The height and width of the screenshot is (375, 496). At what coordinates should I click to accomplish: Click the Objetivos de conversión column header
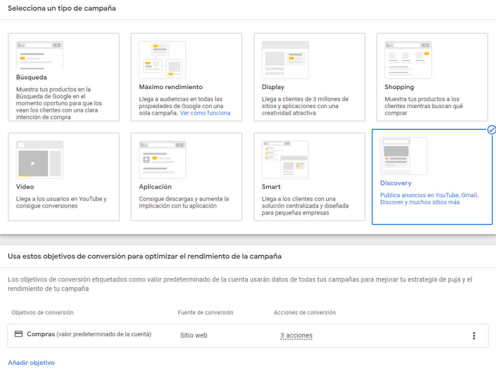[43, 312]
